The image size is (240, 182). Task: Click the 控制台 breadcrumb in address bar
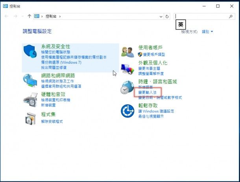pyautogui.click(x=51, y=16)
